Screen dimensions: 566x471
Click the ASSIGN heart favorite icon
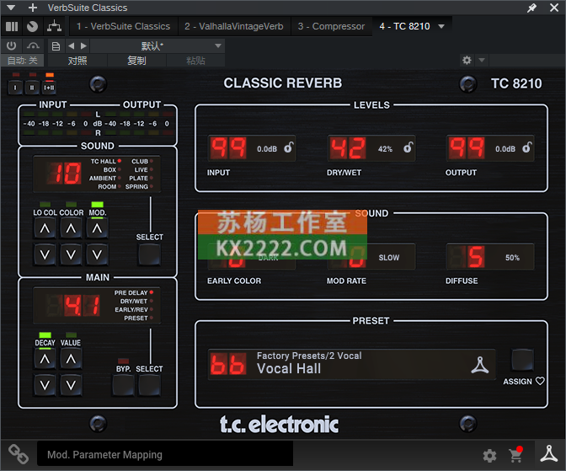540,381
